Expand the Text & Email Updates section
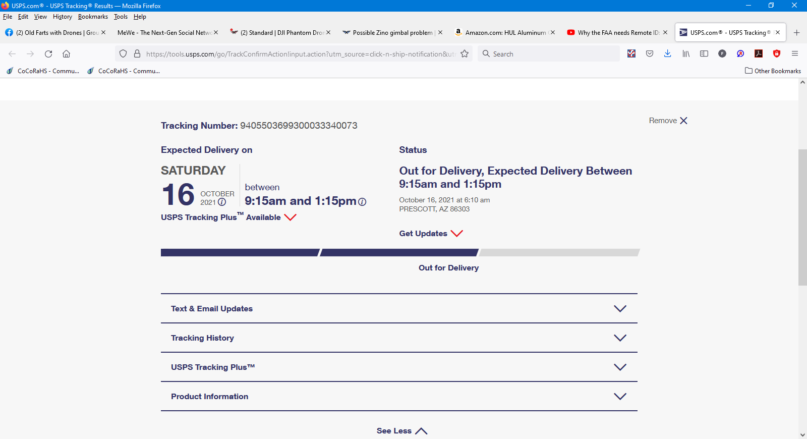Screen dimensions: 807x439 pos(399,309)
